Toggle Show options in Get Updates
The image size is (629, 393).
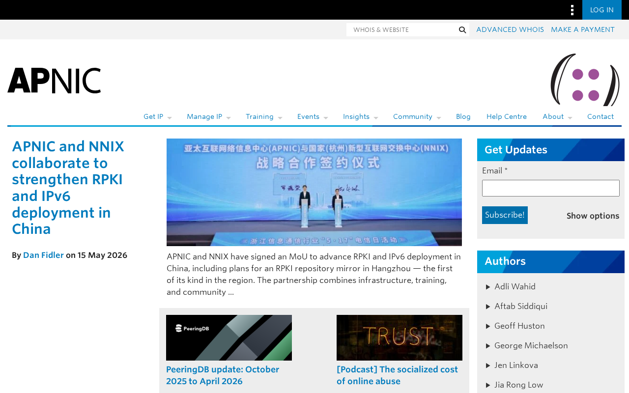[593, 216]
